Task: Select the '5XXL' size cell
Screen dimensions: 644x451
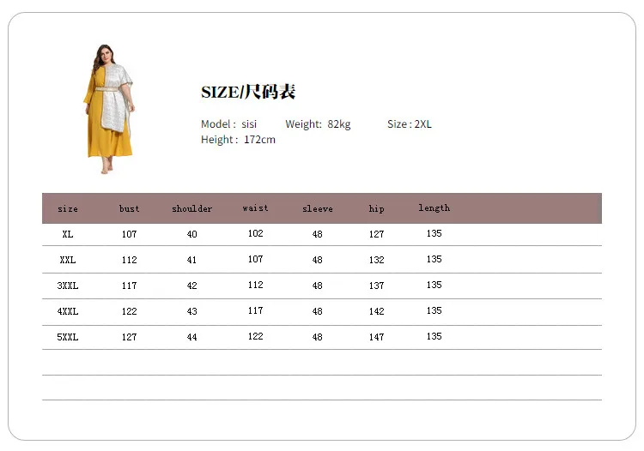Action: point(68,337)
